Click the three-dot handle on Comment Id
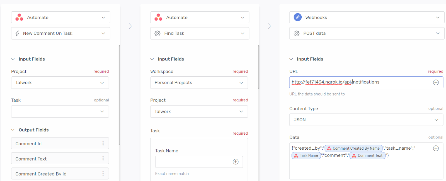 pos(103,143)
